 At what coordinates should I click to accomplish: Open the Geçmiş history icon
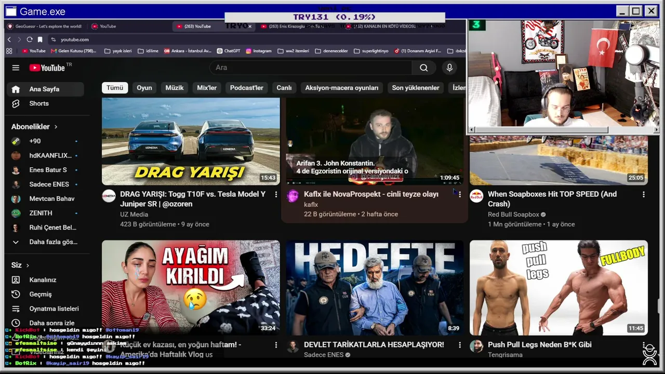point(16,294)
